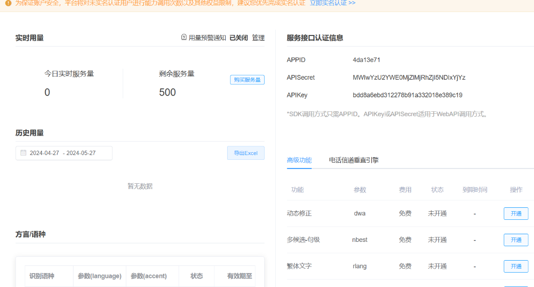Screen dimensions: 534x287
Task: Select the end date 2024-05-27 field
Action: pos(81,153)
